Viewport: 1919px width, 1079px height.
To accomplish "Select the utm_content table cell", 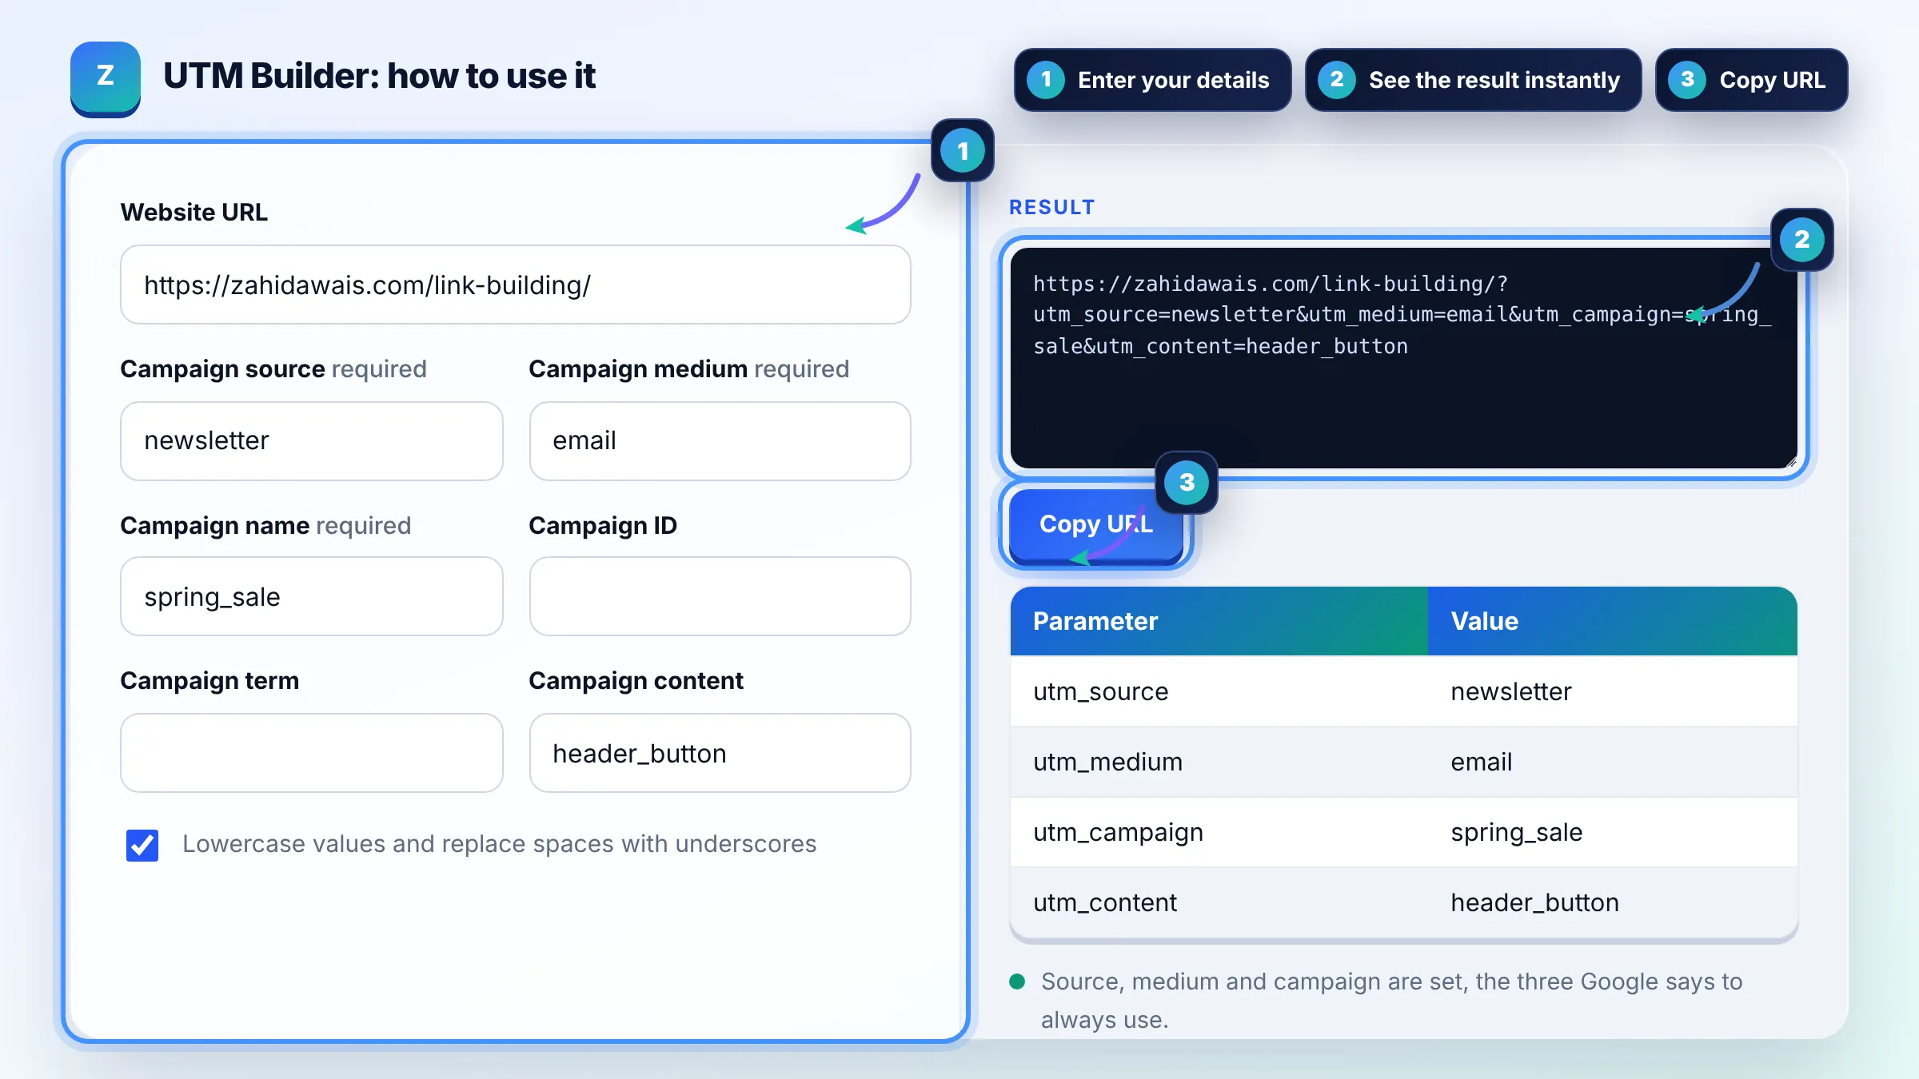I will click(x=1219, y=902).
